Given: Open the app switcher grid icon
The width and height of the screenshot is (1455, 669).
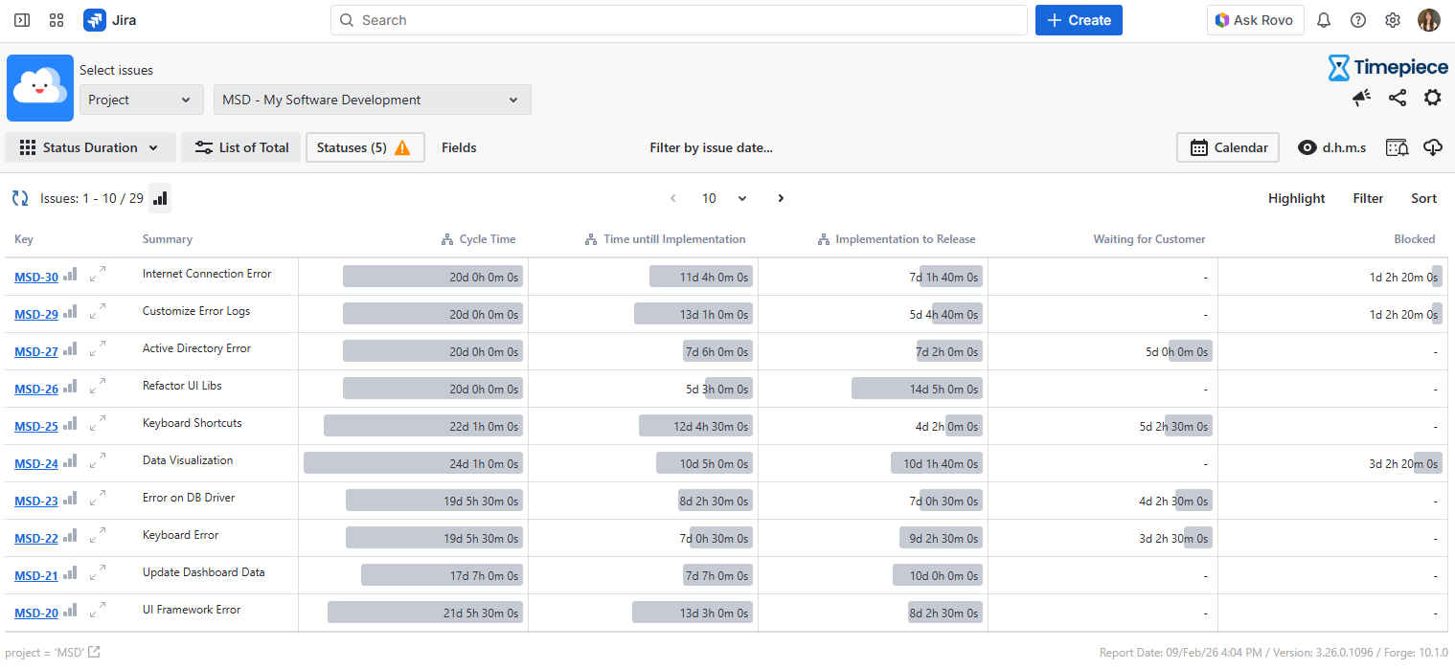Looking at the screenshot, I should [x=57, y=20].
